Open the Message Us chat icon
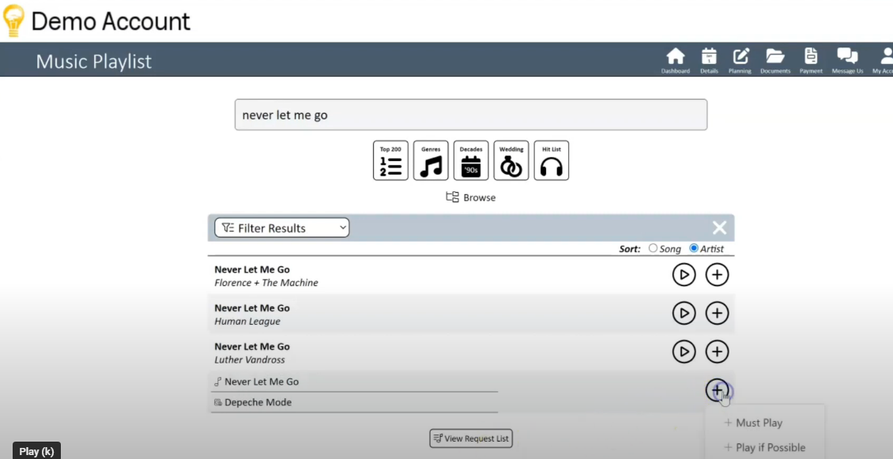Viewport: 893px width, 459px height. coord(847,60)
